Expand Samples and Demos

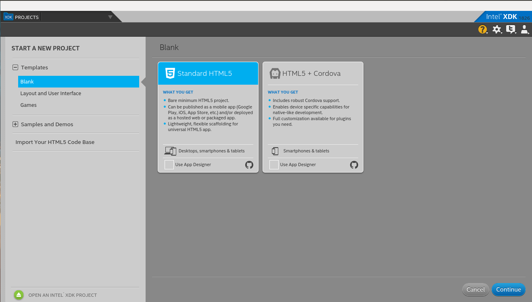pyautogui.click(x=15, y=123)
